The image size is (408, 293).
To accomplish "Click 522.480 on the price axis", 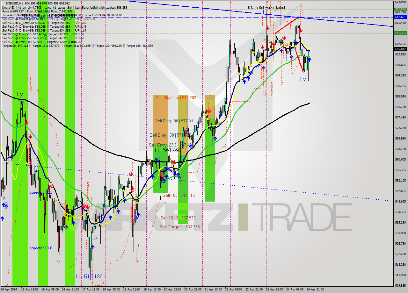I will tap(400, 254).
